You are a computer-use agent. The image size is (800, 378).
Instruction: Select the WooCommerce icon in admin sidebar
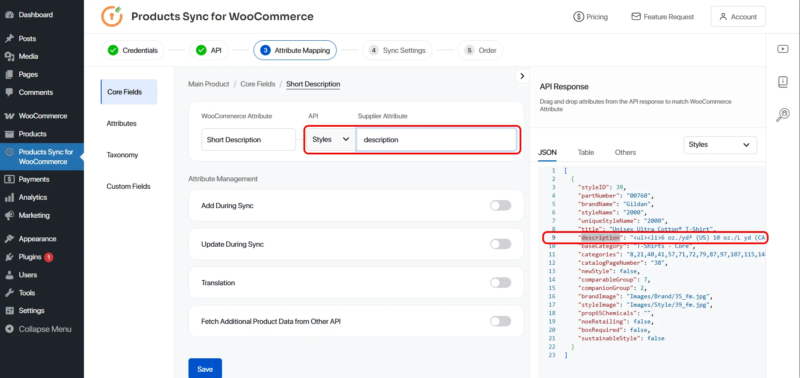(9, 116)
